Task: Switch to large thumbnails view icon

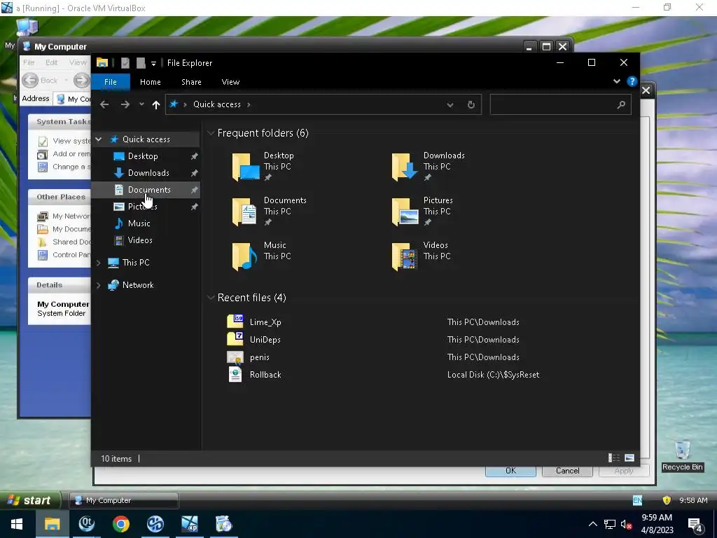Action: (x=629, y=458)
